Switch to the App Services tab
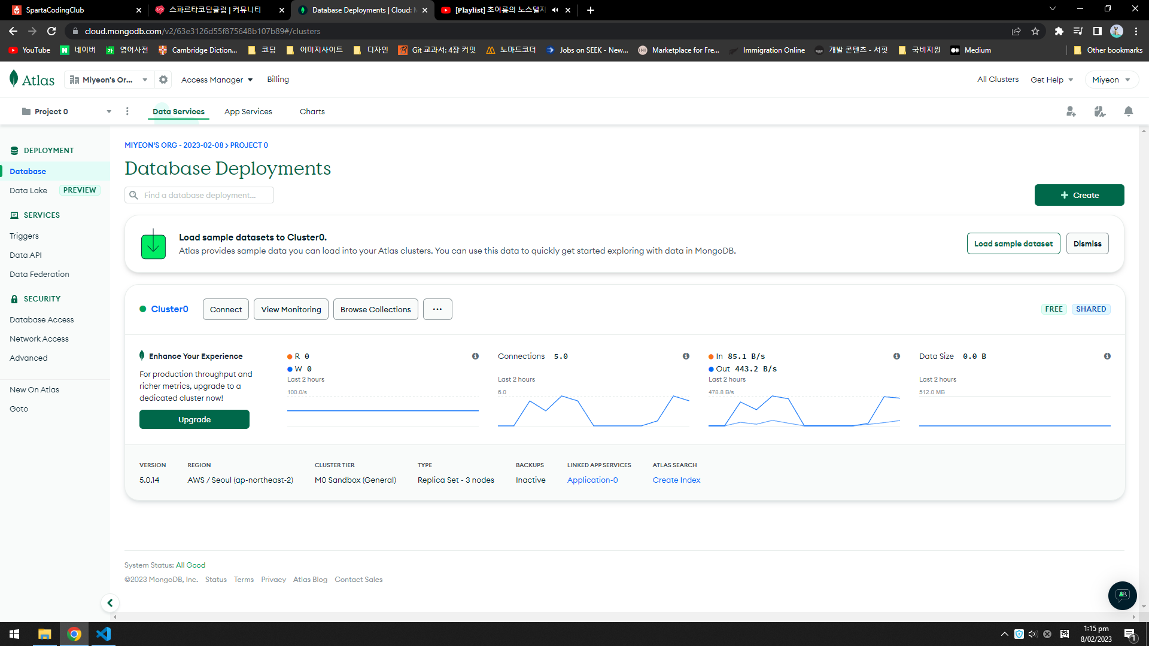Viewport: 1149px width, 646px height. [248, 111]
